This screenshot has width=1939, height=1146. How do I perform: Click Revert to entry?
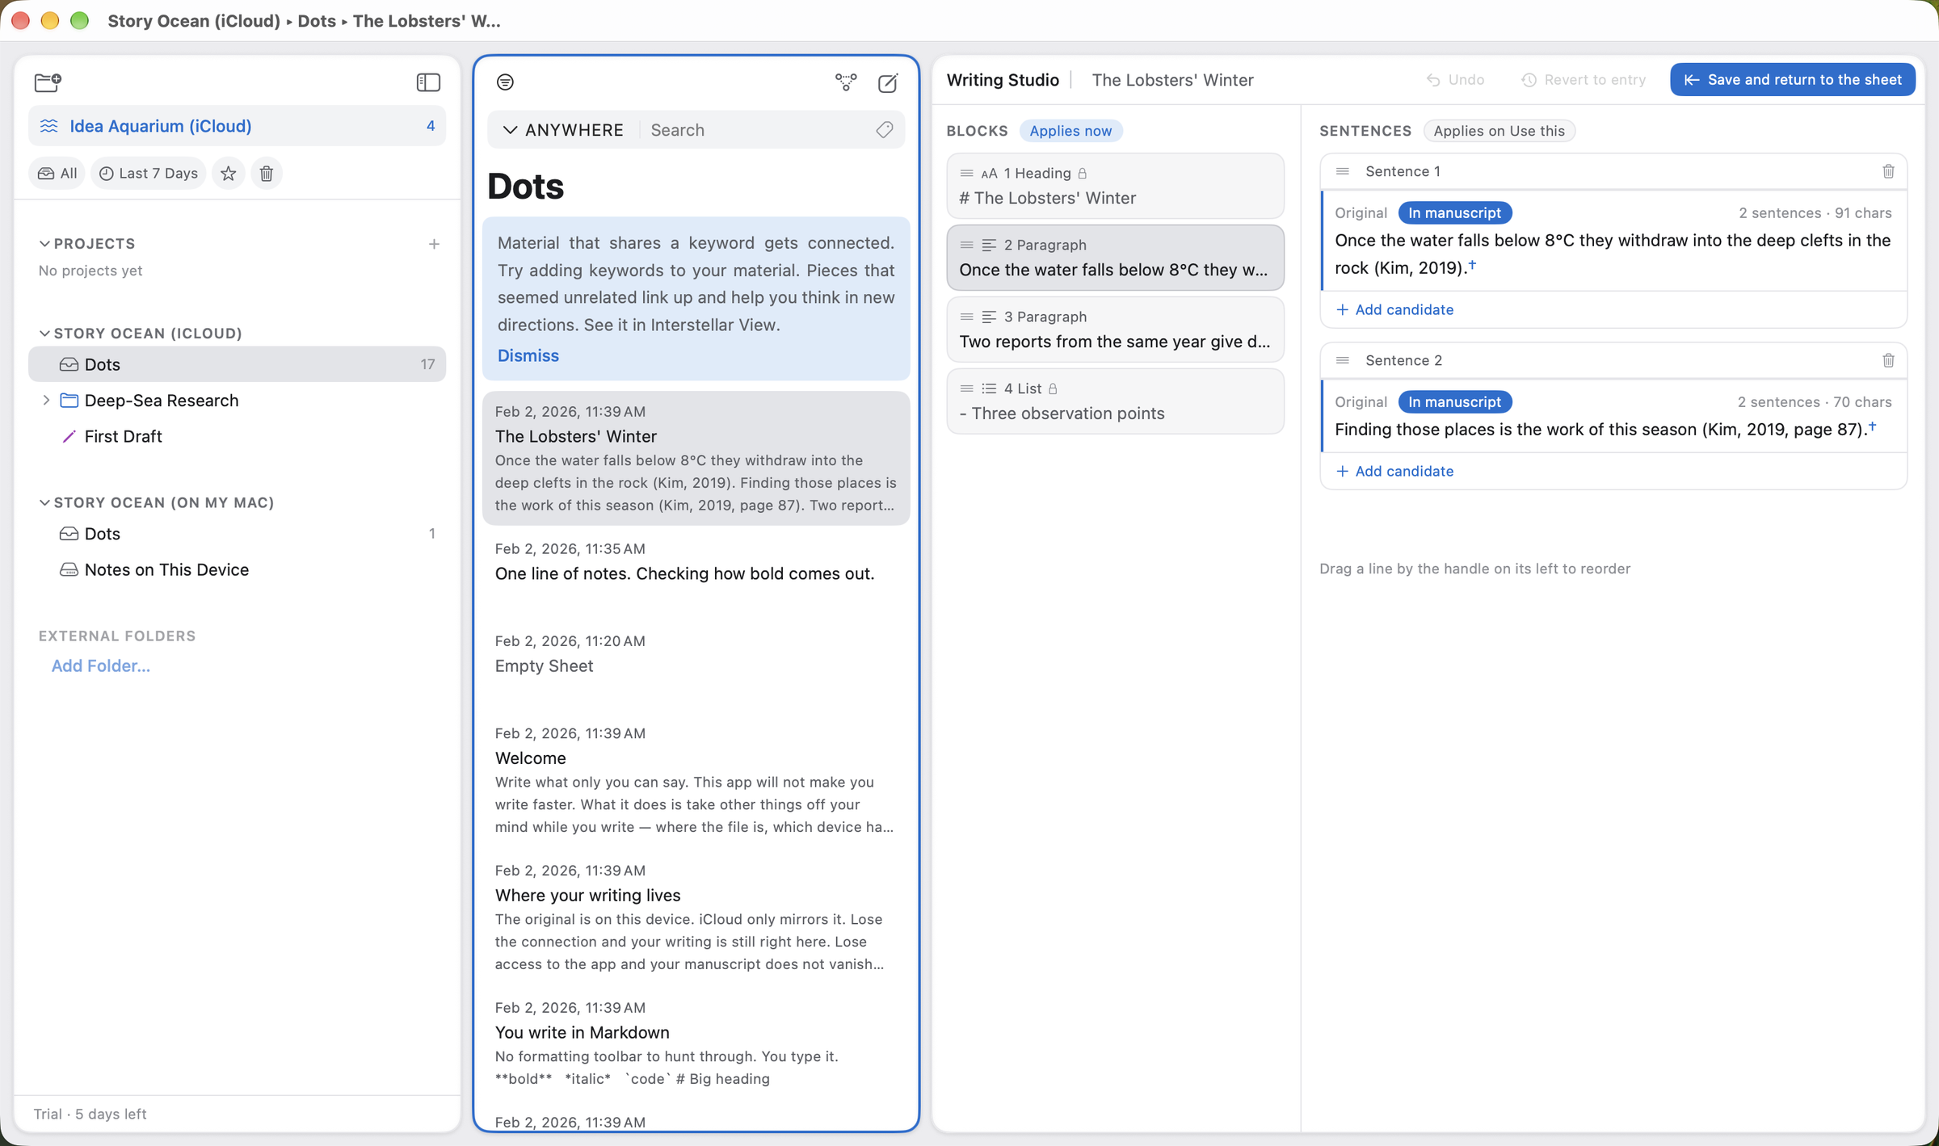click(1584, 80)
